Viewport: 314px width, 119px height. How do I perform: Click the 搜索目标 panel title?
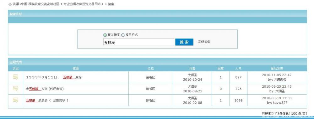(16, 14)
